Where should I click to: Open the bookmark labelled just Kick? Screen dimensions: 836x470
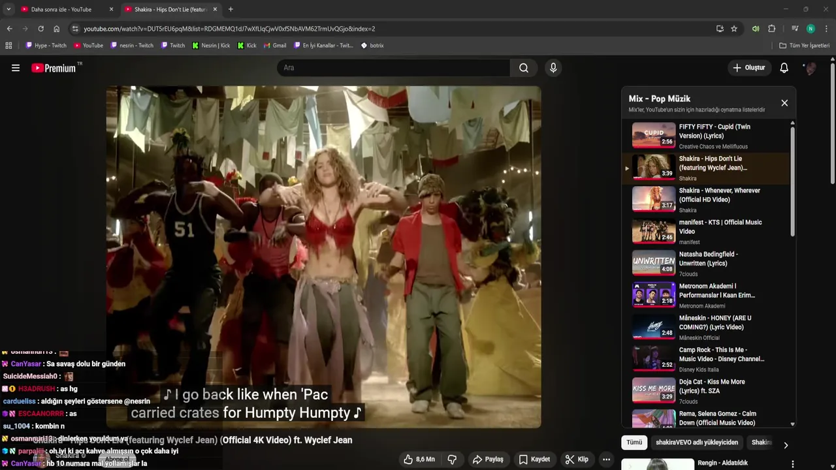(247, 46)
